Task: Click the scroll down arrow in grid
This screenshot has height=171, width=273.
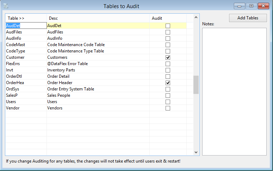Action: click(196, 152)
